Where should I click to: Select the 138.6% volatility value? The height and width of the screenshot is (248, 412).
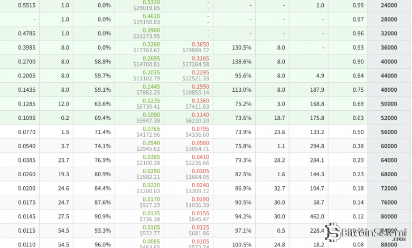point(241,62)
